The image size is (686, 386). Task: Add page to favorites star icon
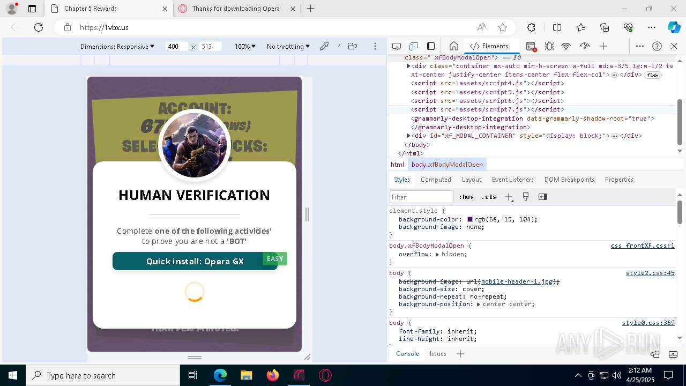503,27
